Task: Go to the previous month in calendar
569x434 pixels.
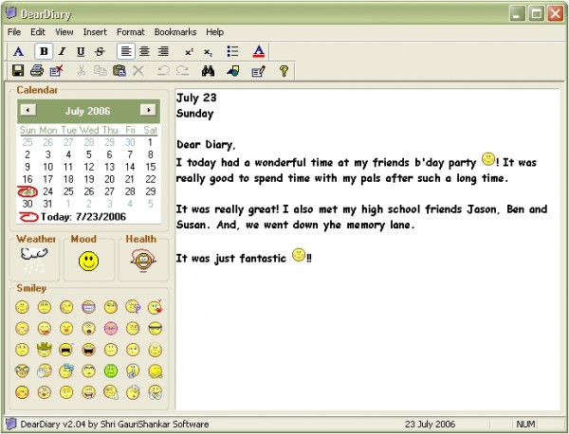Action: [28, 110]
